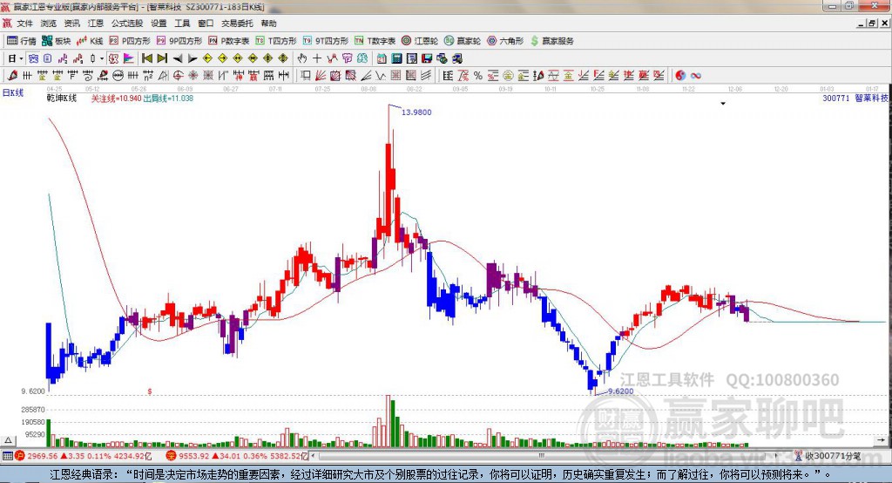Screen dimensions: 892x483
Task: Click the pink flag icon
Action: point(129,58)
